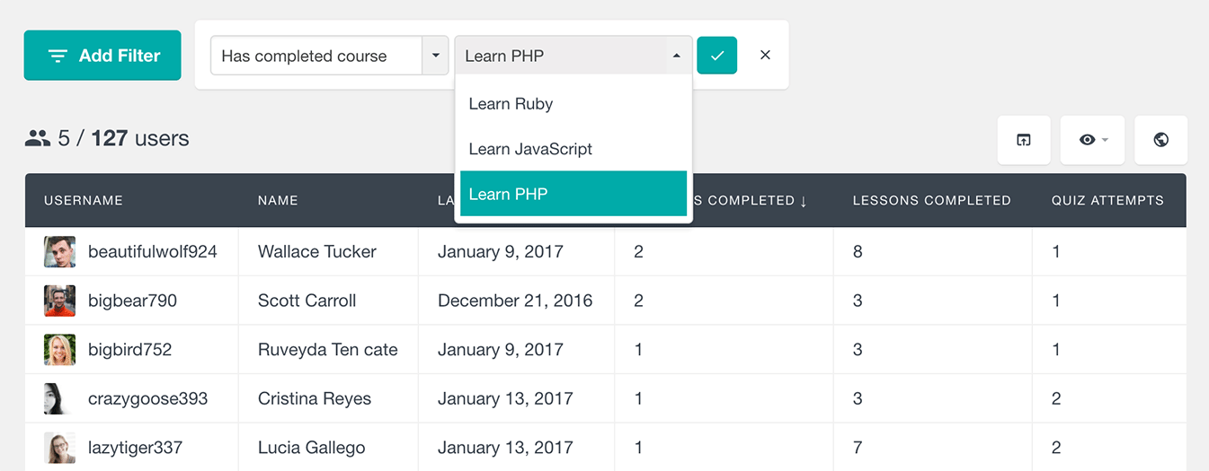Screen dimensions: 1209x471
Task: Select the name Wallace Tucker
Action: pos(317,252)
